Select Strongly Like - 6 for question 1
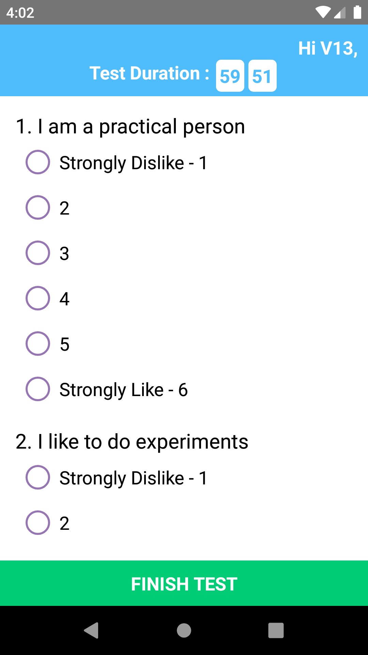 (x=38, y=389)
